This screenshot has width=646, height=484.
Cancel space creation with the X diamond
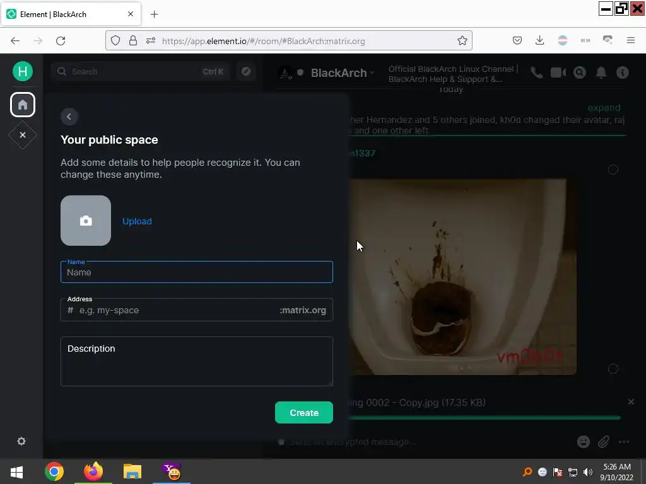pyautogui.click(x=23, y=135)
